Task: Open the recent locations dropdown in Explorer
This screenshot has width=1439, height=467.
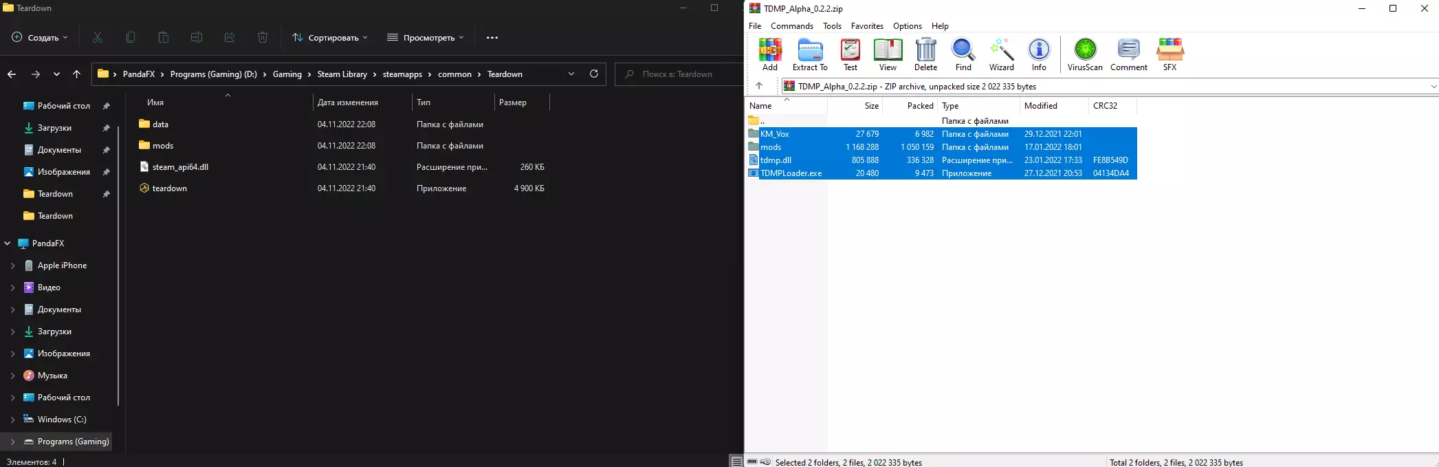Action: pos(56,74)
